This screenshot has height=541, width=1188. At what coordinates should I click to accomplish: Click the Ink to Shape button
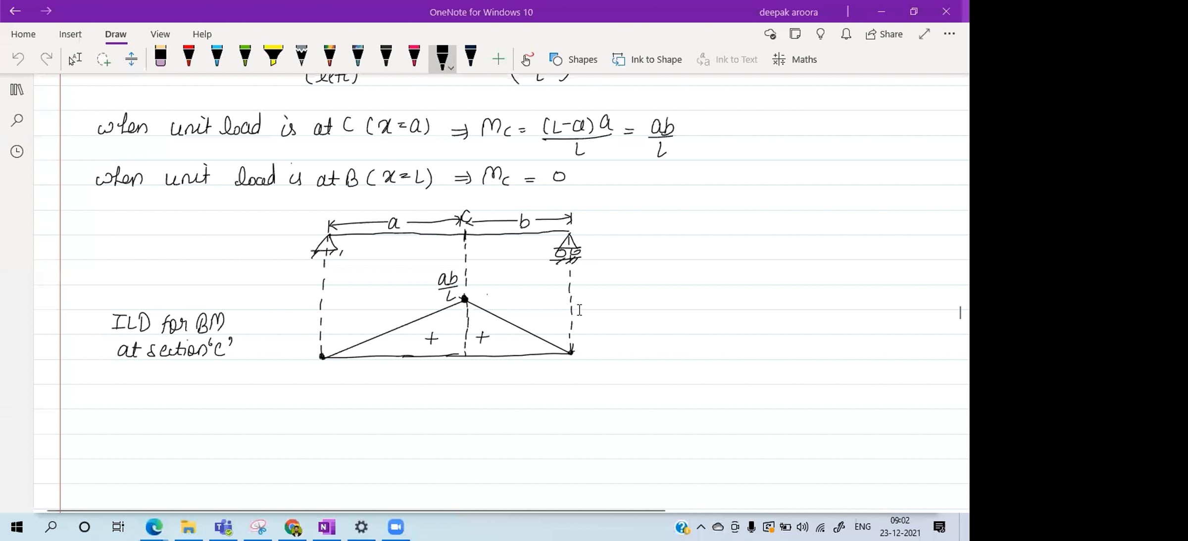click(x=646, y=59)
